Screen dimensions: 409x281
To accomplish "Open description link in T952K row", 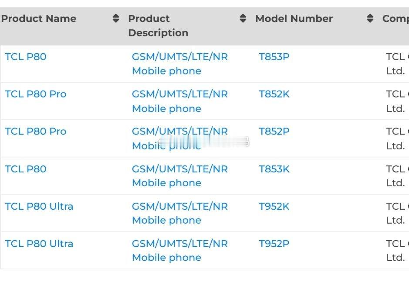I will (180, 213).
